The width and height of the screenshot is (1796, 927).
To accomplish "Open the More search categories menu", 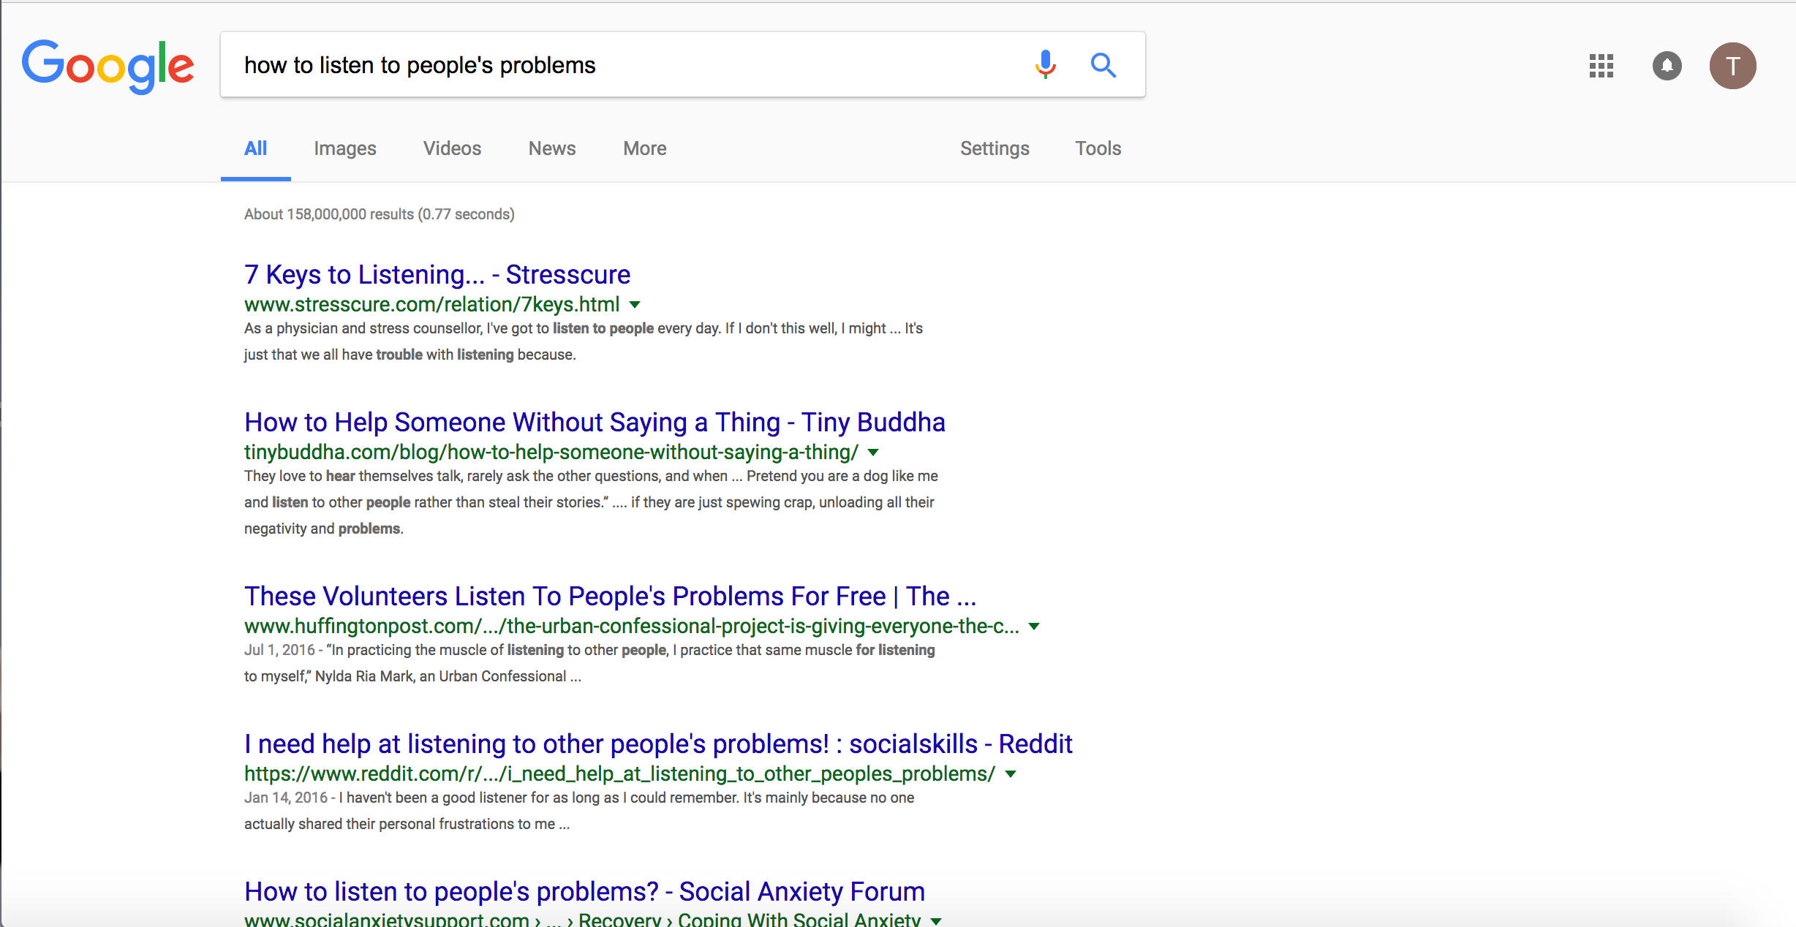I will pos(644,148).
